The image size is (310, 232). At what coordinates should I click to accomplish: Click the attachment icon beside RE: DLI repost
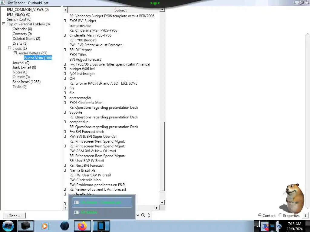65,50
